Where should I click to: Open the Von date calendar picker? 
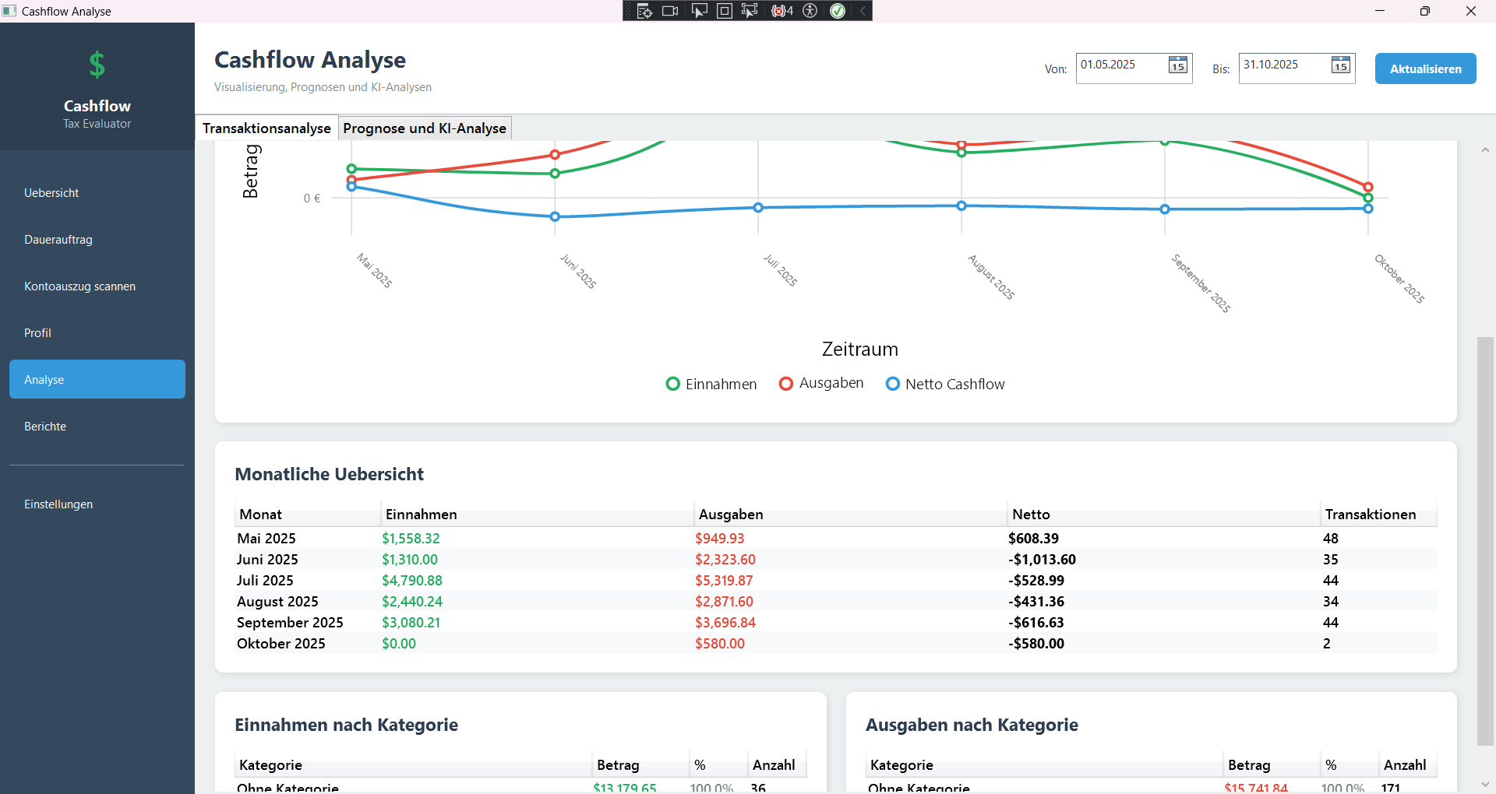(1177, 66)
